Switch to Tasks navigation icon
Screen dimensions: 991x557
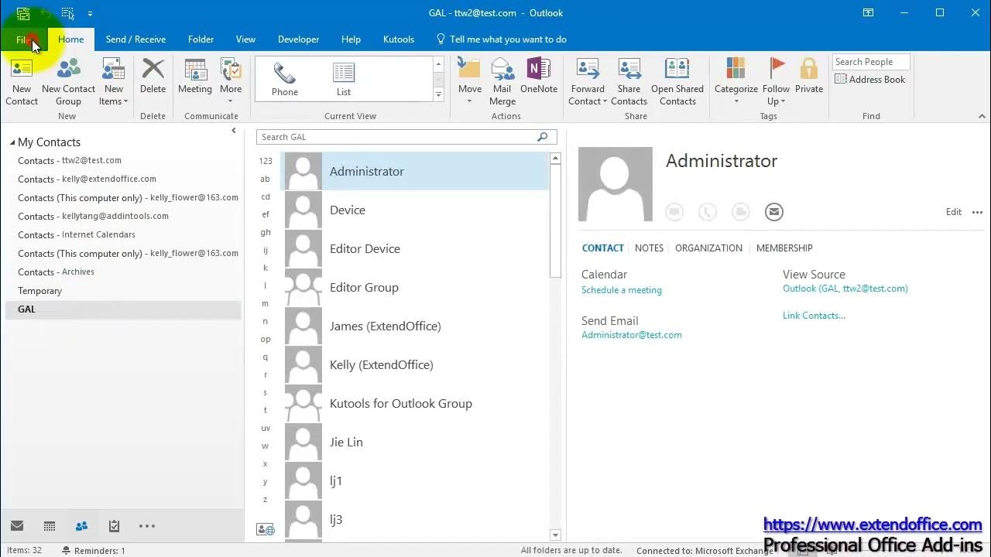tap(114, 526)
